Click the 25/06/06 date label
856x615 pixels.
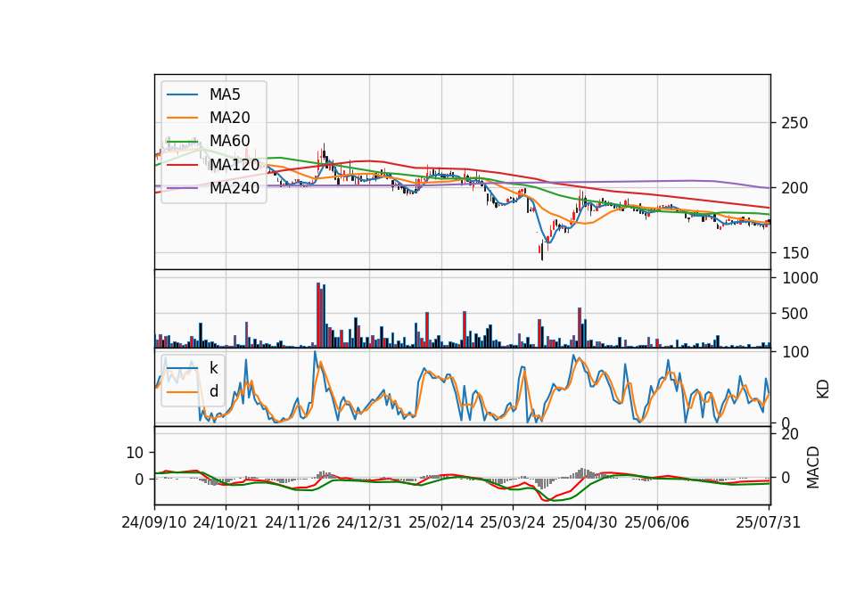coord(657,522)
